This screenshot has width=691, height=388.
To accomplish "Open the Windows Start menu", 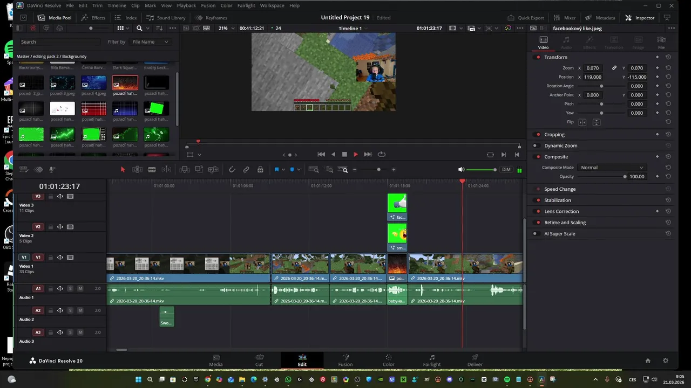I will (138, 380).
